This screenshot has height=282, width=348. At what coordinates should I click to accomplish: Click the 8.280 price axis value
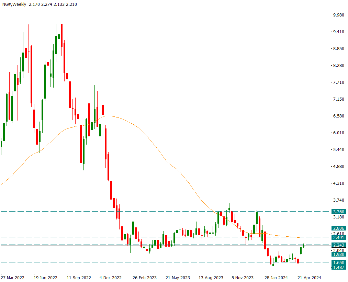tap(338, 66)
